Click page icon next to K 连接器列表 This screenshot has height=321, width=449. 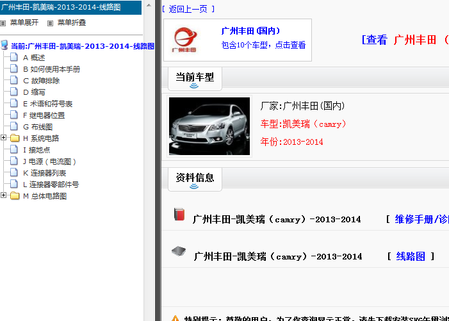click(13, 172)
